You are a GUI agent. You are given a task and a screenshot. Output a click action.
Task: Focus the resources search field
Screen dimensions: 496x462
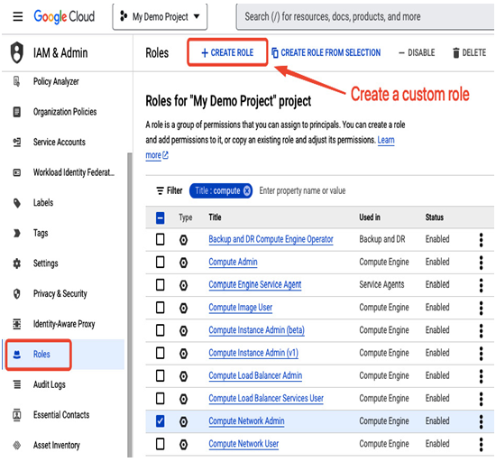[x=365, y=17]
